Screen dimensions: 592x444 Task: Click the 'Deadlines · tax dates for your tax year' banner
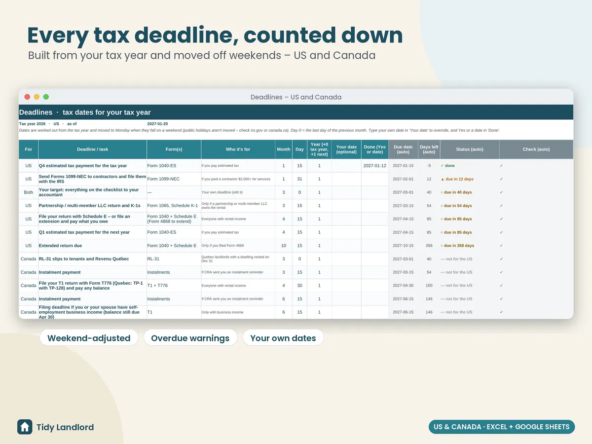point(296,112)
